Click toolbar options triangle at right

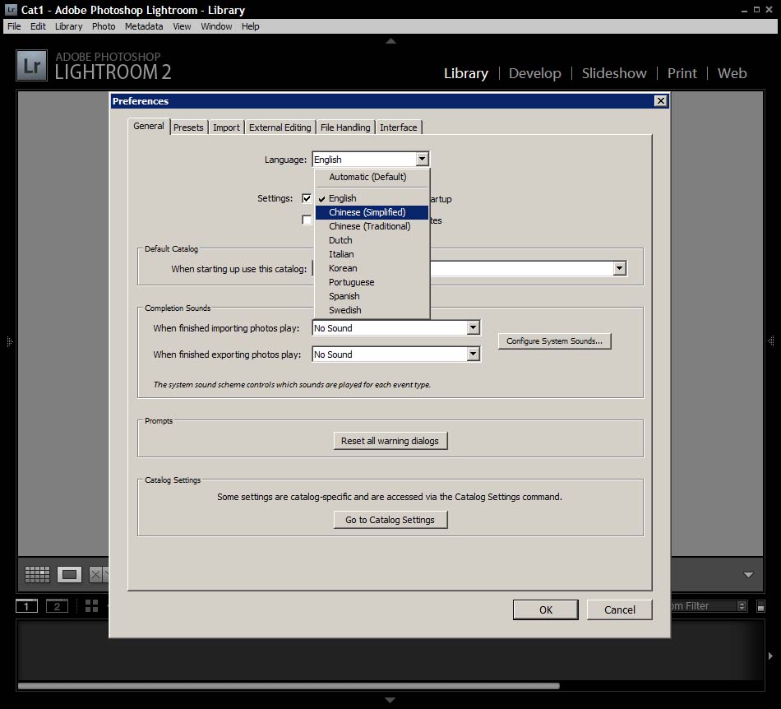coord(748,575)
